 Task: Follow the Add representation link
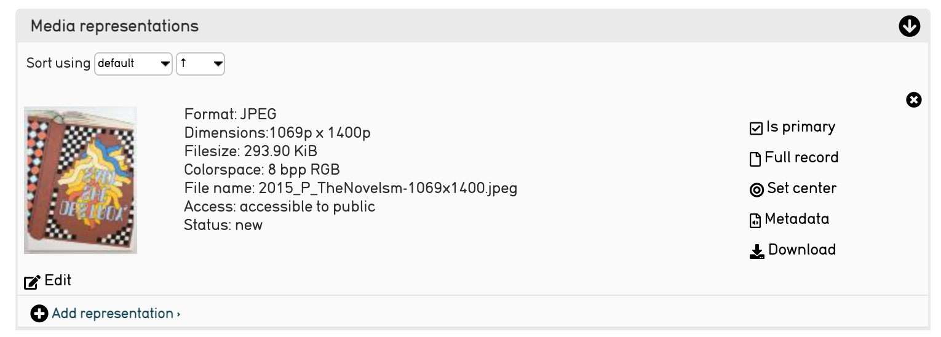tap(115, 314)
